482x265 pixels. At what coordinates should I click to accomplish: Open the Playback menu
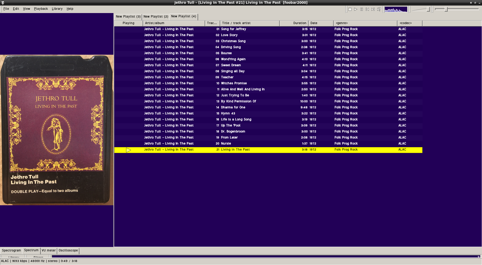pos(41,9)
